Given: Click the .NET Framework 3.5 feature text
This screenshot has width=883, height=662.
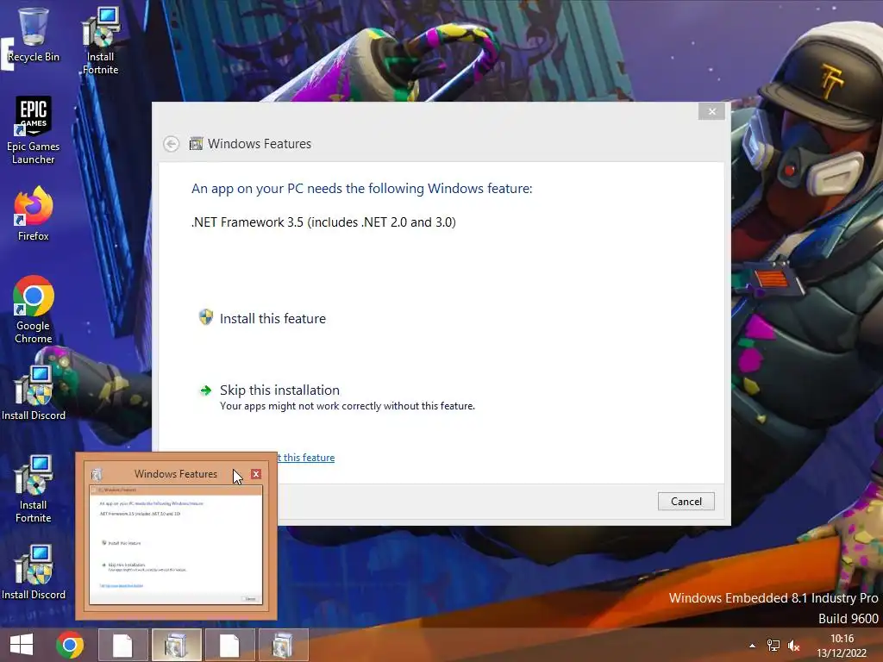Looking at the screenshot, I should [324, 222].
